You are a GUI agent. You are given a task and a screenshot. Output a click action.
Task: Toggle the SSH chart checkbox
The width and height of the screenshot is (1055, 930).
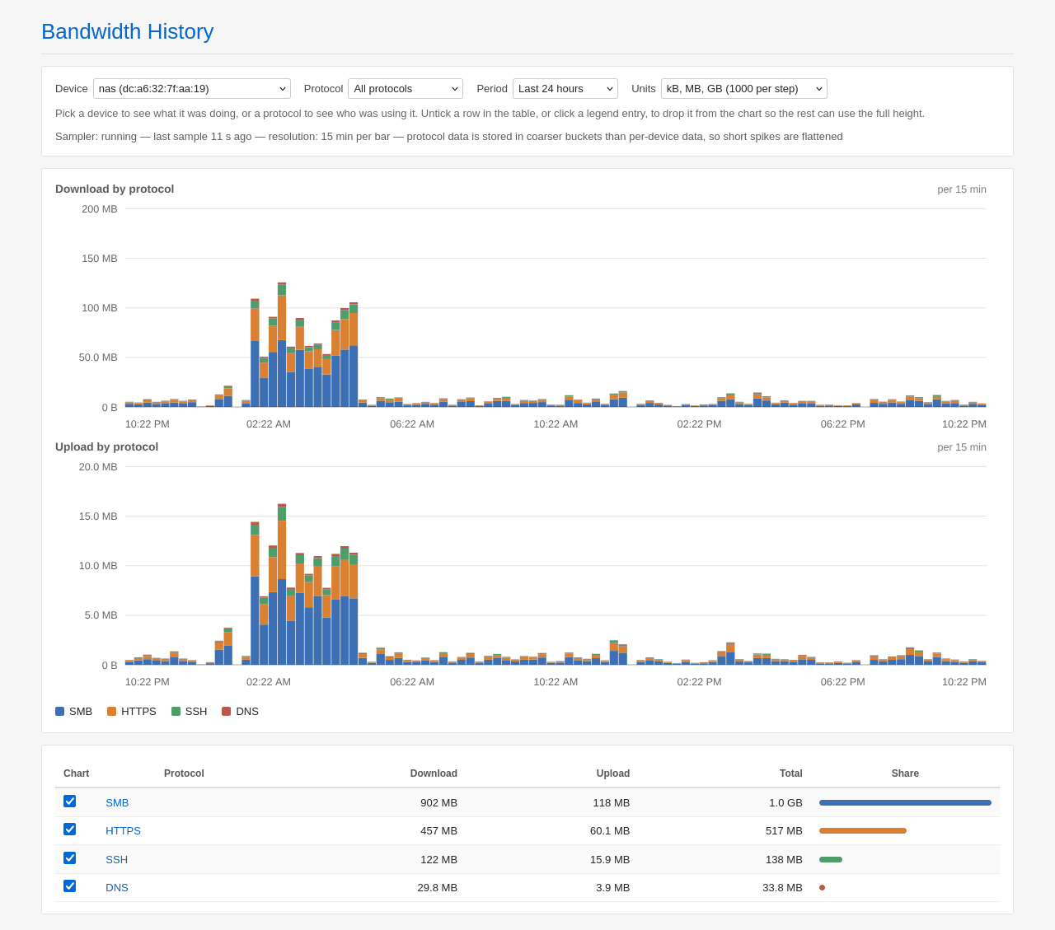point(70,858)
